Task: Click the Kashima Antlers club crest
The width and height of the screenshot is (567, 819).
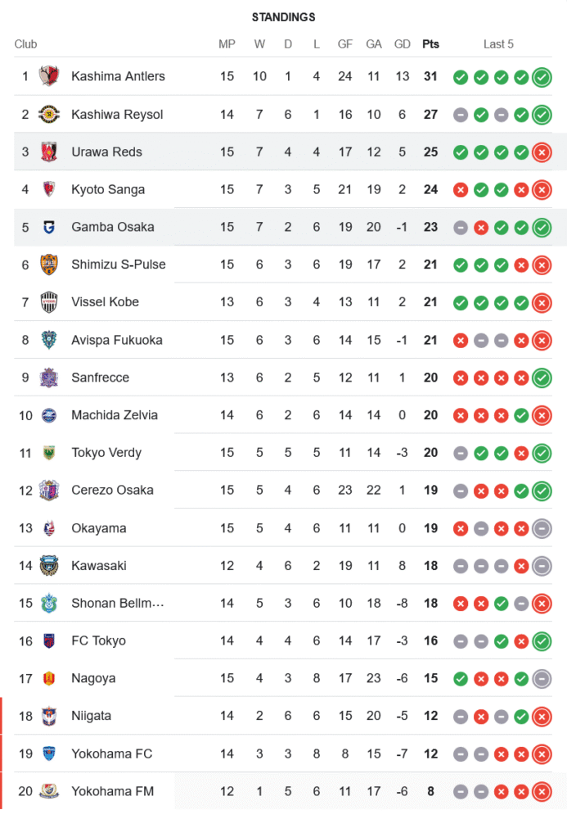Action: pyautogui.click(x=49, y=76)
